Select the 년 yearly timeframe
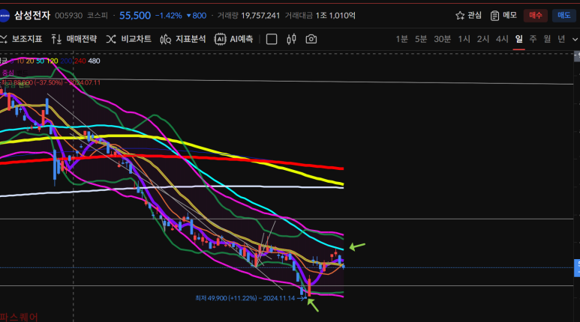The height and width of the screenshot is (322, 580). (561, 39)
